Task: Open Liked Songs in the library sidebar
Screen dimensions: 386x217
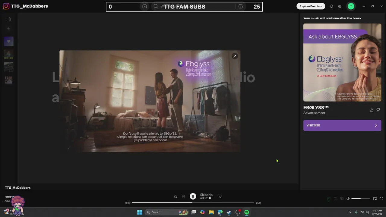Action: [x=9, y=41]
